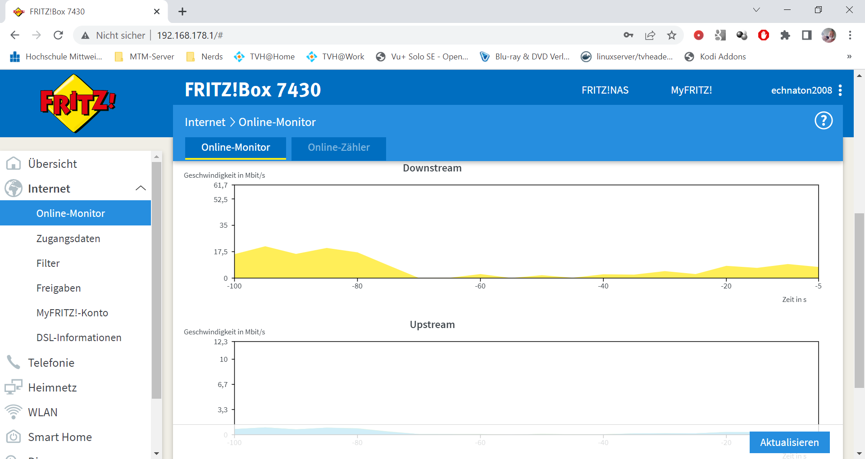Open Hochschule Mittwei... bookmark
This screenshot has width=865, height=459.
(56, 57)
